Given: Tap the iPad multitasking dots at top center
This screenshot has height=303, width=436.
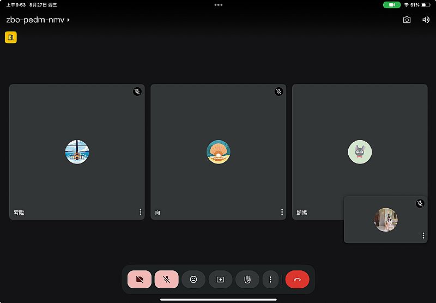Looking at the screenshot, I should tap(218, 4).
